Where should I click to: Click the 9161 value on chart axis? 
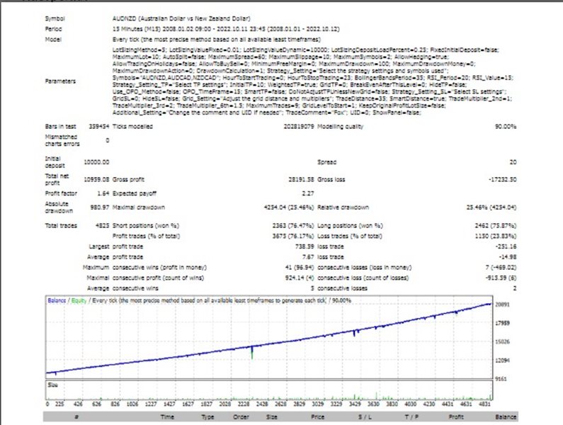501,379
